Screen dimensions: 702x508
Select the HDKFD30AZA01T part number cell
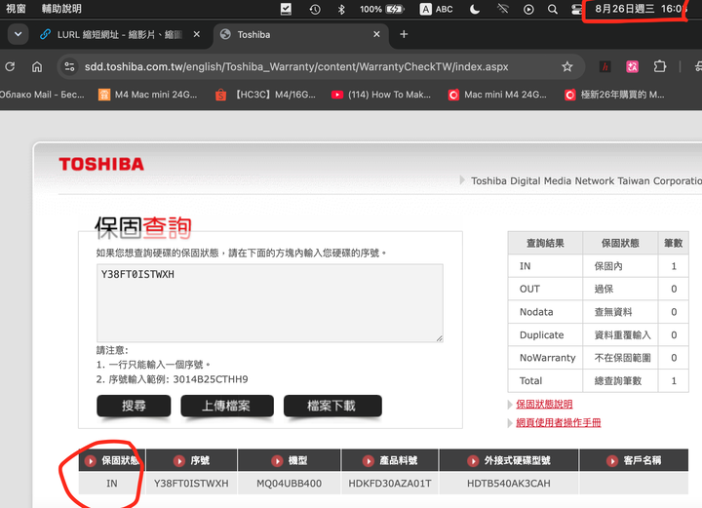click(x=390, y=484)
